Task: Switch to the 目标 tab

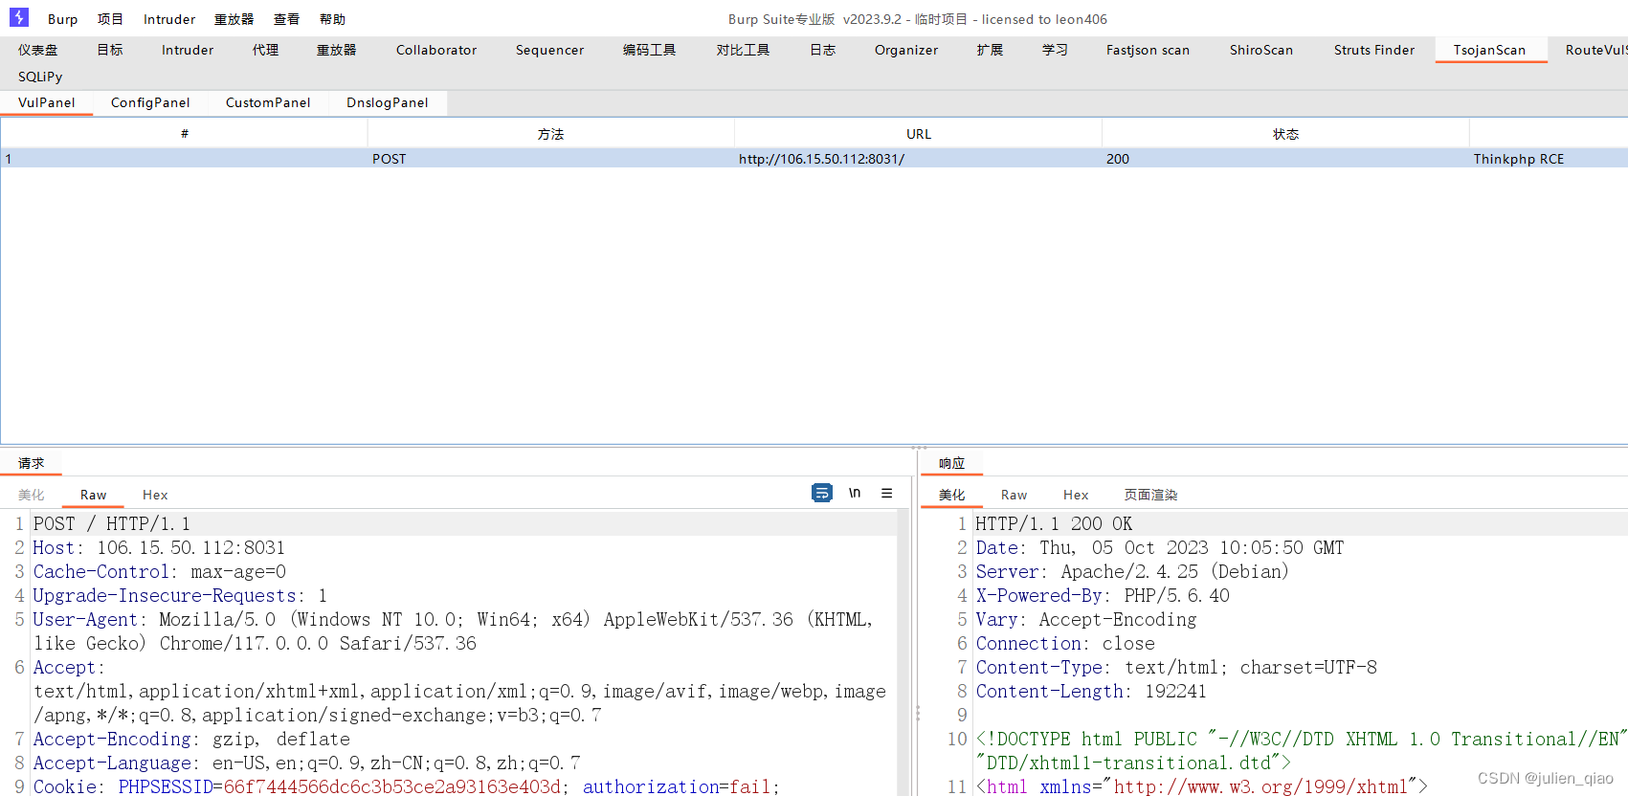Action: tap(110, 50)
